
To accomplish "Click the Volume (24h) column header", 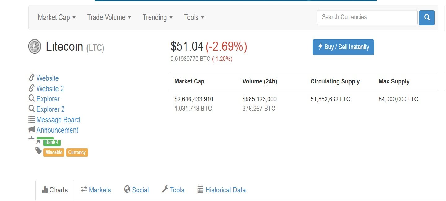I will click(260, 81).
